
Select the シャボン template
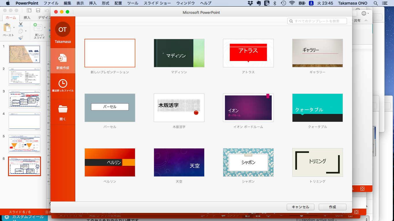(x=248, y=162)
